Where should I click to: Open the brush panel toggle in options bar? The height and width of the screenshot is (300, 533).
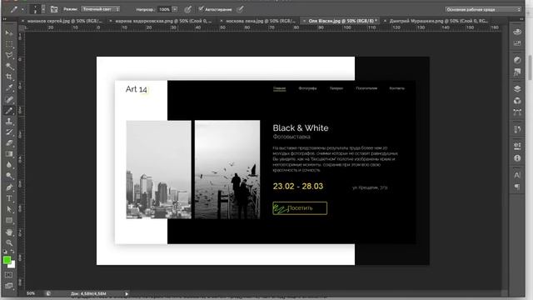click(54, 9)
